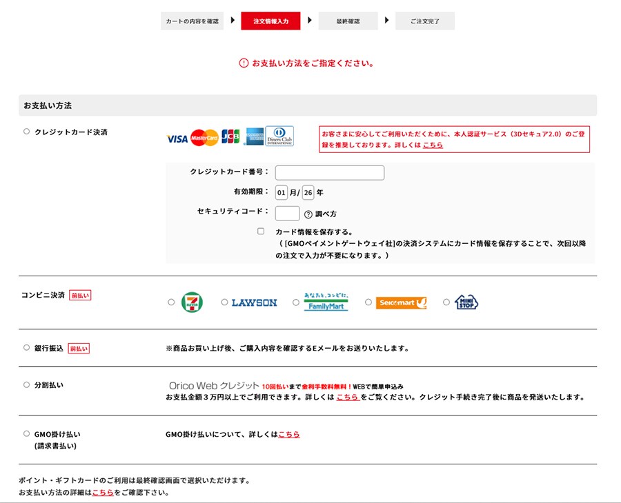Image resolution: width=621 pixels, height=503 pixels.
Task: Click 前払い badge next to 銀行振込
Action: pos(79,349)
